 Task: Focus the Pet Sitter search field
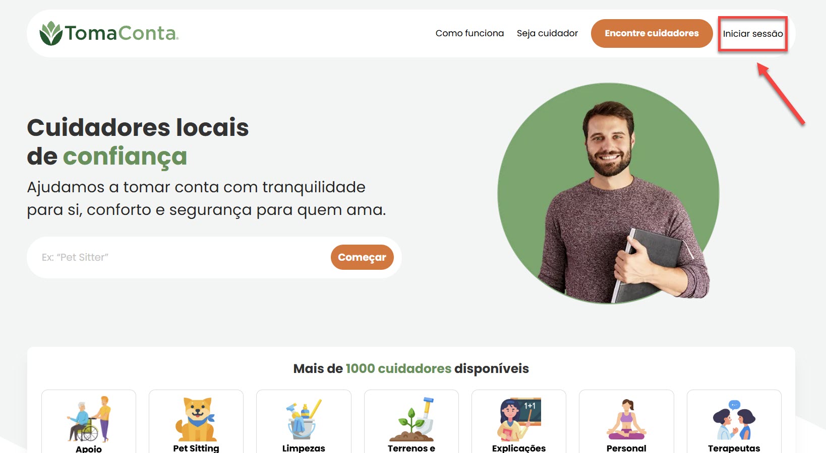[179, 257]
